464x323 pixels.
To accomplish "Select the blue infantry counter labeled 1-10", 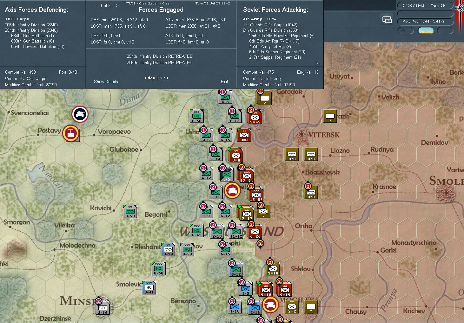I will pyautogui.click(x=235, y=307).
